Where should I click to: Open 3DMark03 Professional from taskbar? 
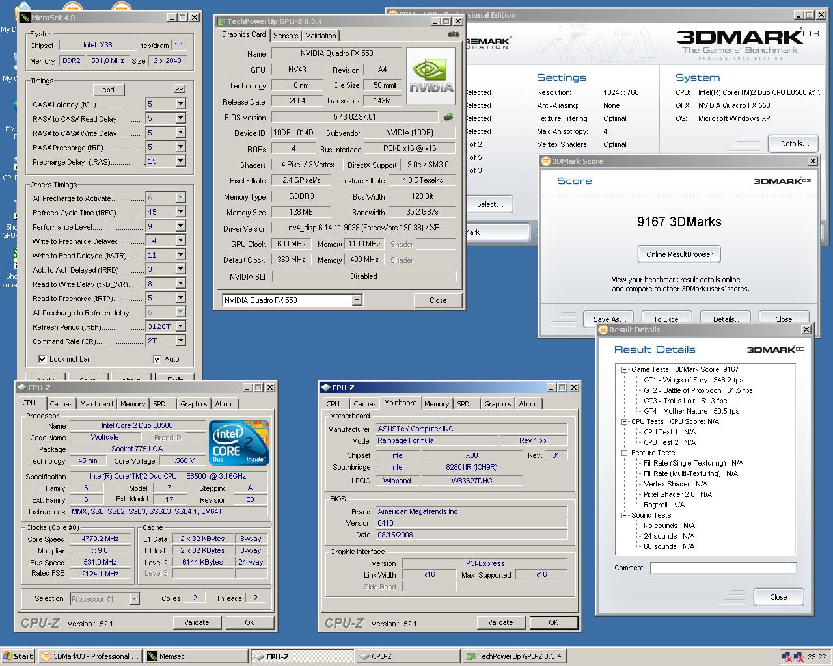tap(90, 656)
